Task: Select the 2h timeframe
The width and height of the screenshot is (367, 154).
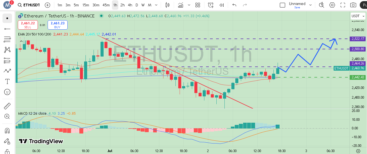Action: point(123,5)
